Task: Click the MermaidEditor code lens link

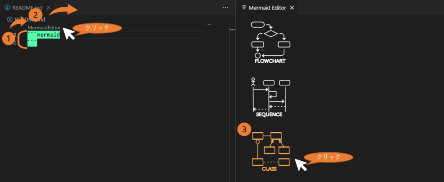Action: [44, 28]
